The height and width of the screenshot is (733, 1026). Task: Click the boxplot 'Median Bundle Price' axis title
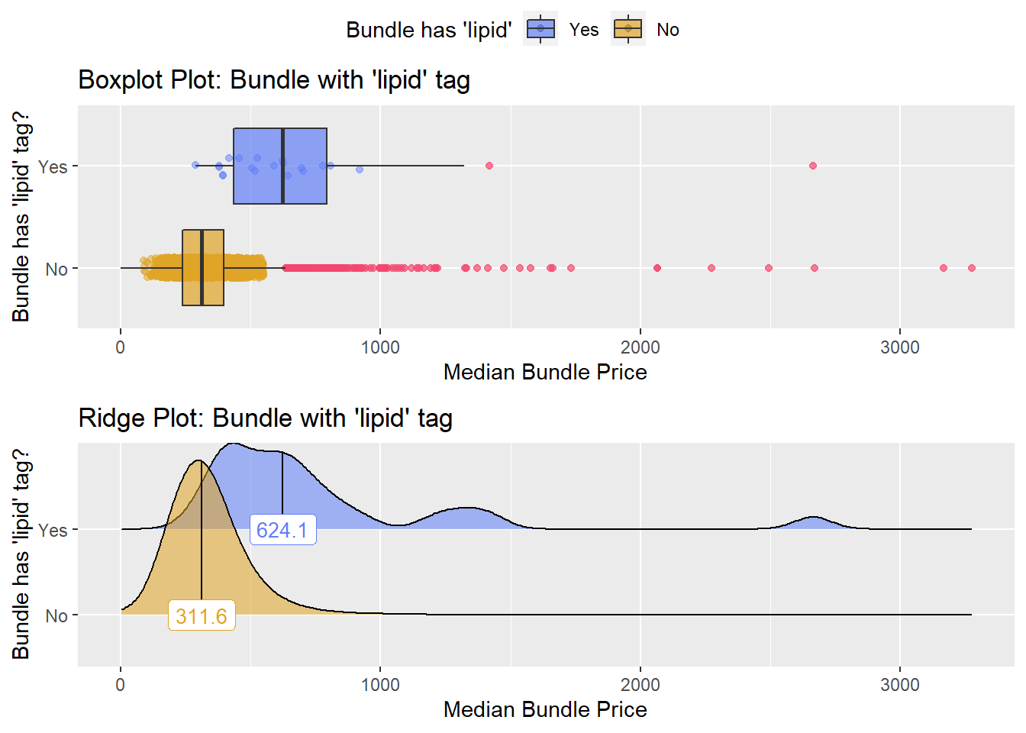click(x=545, y=372)
